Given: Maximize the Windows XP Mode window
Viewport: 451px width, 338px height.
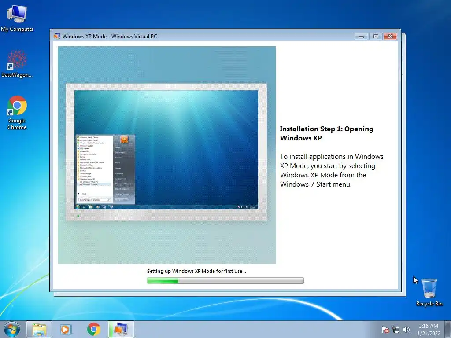Looking at the screenshot, I should [376, 36].
